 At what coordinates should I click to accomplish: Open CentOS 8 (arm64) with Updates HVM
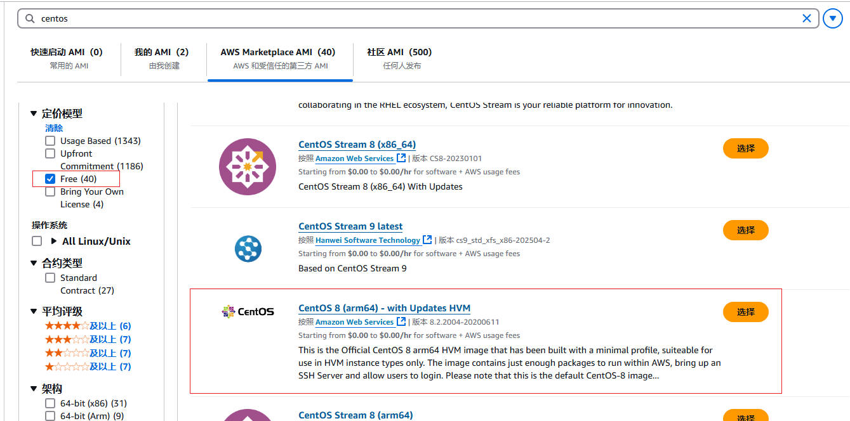pyautogui.click(x=385, y=308)
